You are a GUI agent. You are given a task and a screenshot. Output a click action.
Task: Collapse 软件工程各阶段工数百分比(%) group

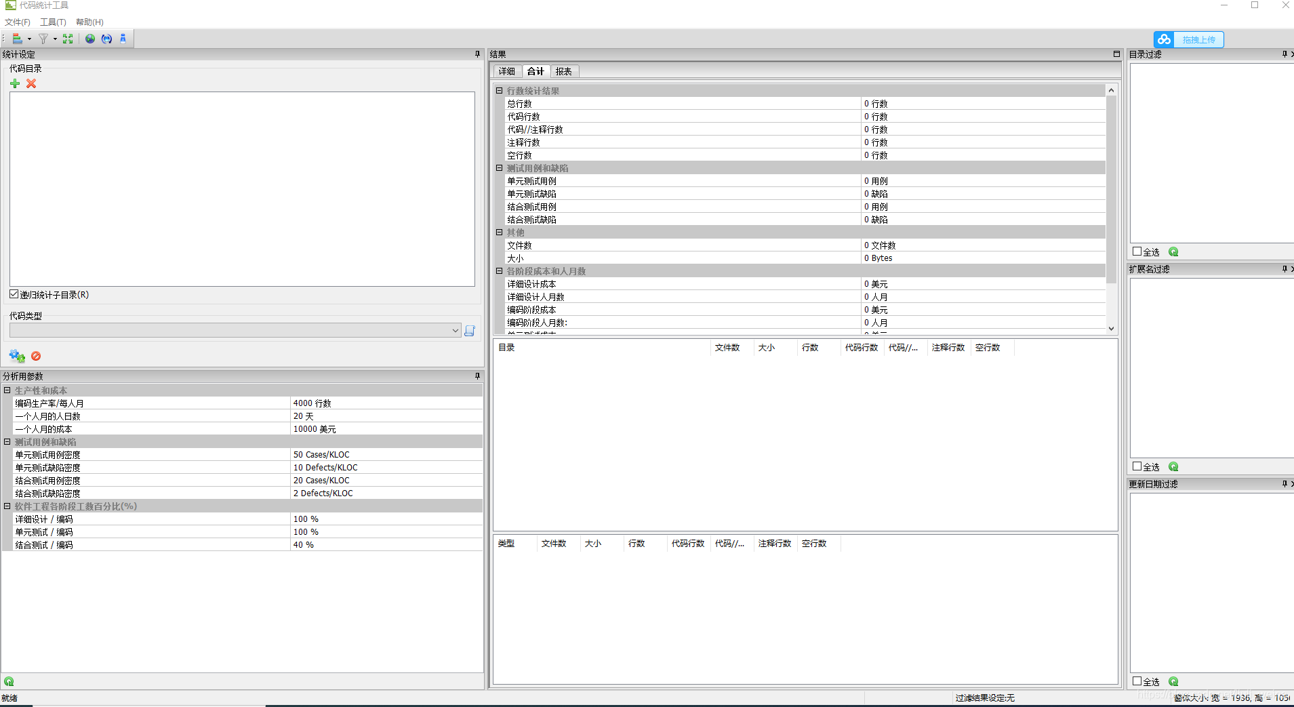coord(7,506)
